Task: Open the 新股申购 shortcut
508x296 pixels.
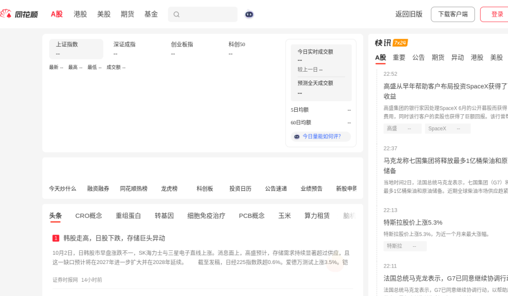Action: tap(346, 189)
